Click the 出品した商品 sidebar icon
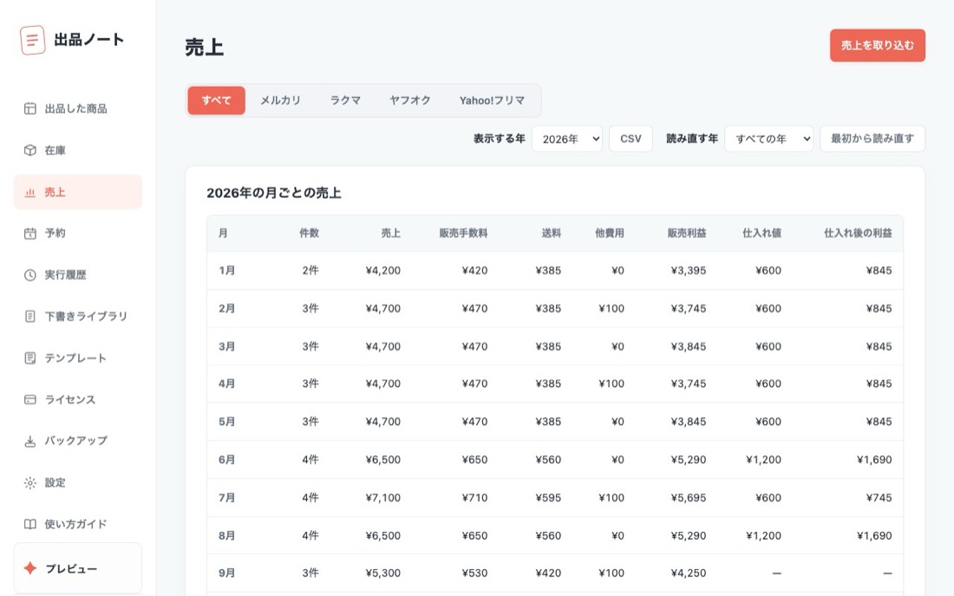 29,109
